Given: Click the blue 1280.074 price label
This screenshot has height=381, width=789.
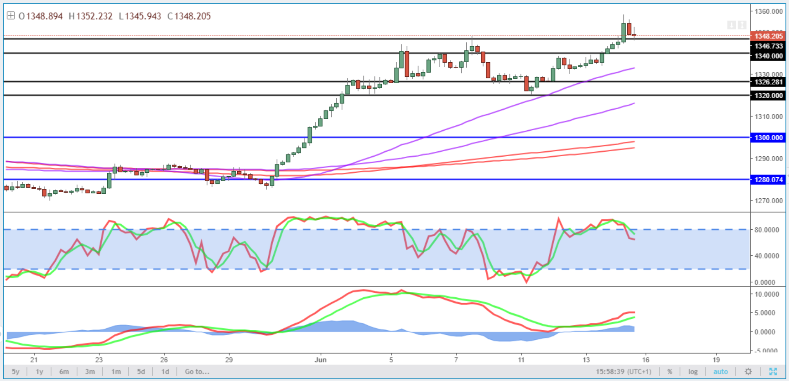Looking at the screenshot, I should pyautogui.click(x=768, y=180).
